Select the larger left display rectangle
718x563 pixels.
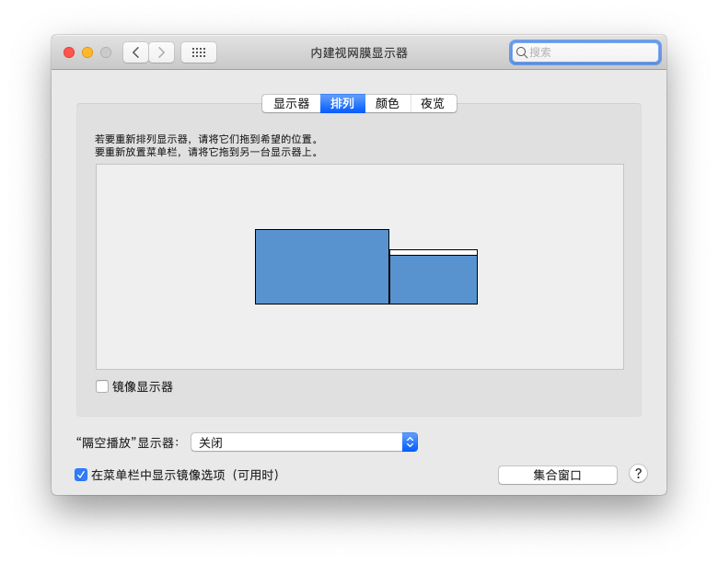point(321,267)
